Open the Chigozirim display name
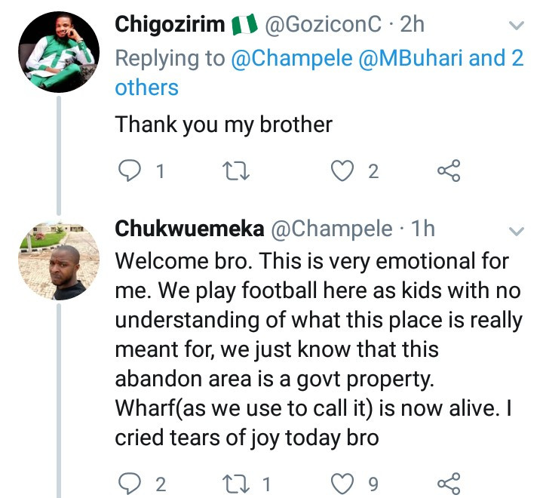The height and width of the screenshot is (498, 543). click(x=170, y=24)
